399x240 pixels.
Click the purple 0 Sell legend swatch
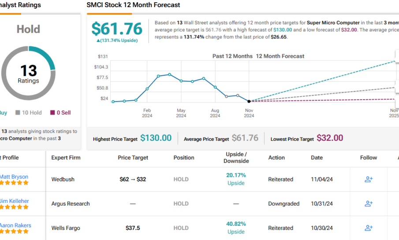coord(52,112)
